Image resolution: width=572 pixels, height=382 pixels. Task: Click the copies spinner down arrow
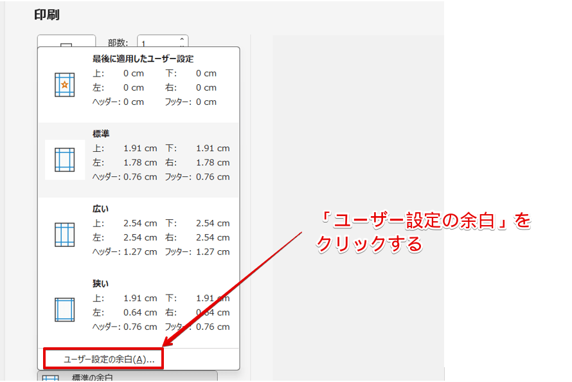click(181, 46)
